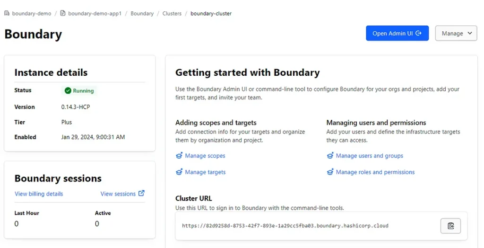The width and height of the screenshot is (484, 248).
Task: Click the Manage users and groups icon
Action: pyautogui.click(x=330, y=156)
